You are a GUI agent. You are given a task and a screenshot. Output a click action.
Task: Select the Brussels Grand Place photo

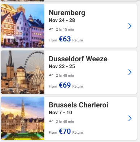coord(23,118)
